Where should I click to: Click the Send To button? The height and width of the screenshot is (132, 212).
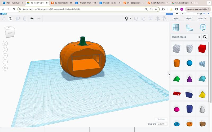point(202,18)
